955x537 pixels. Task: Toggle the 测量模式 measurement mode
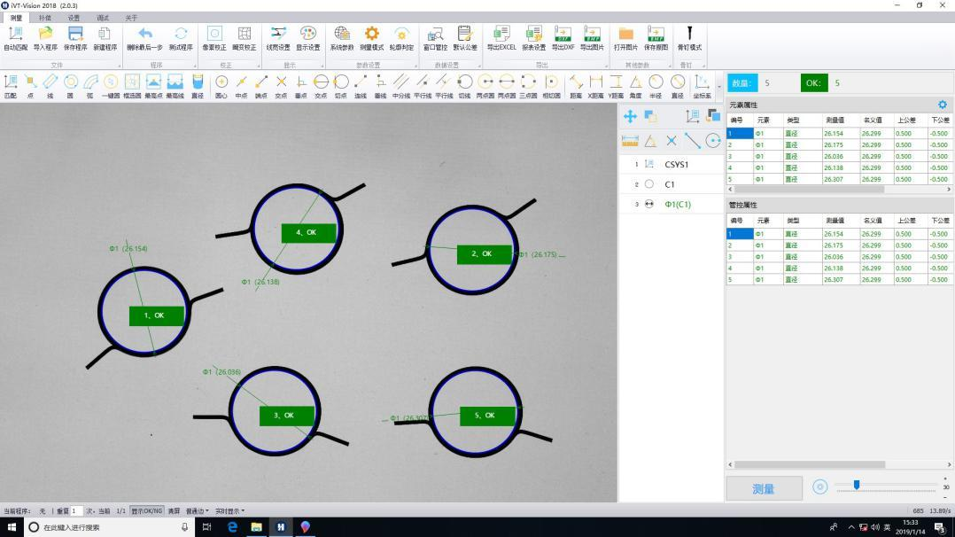coord(371,37)
